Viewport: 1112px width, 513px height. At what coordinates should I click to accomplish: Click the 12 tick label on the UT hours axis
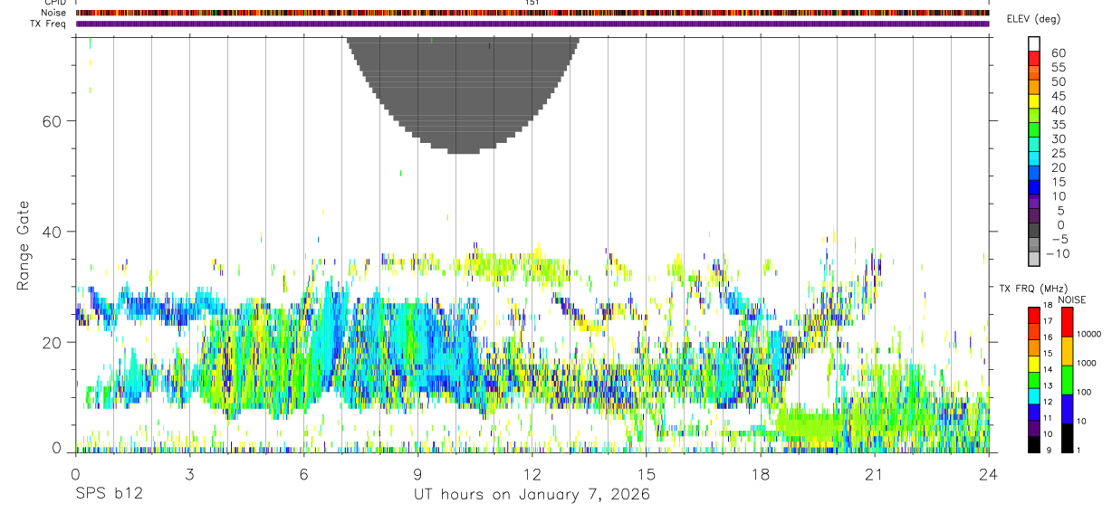(532, 474)
